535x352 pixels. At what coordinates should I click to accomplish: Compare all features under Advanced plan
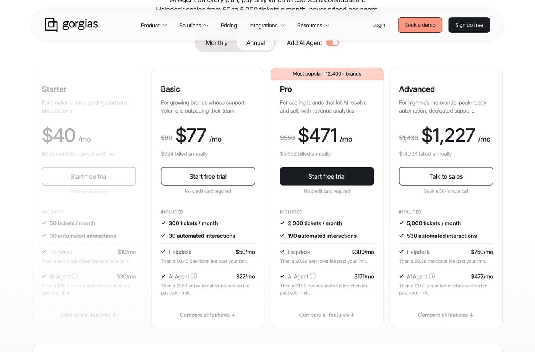[446, 315]
